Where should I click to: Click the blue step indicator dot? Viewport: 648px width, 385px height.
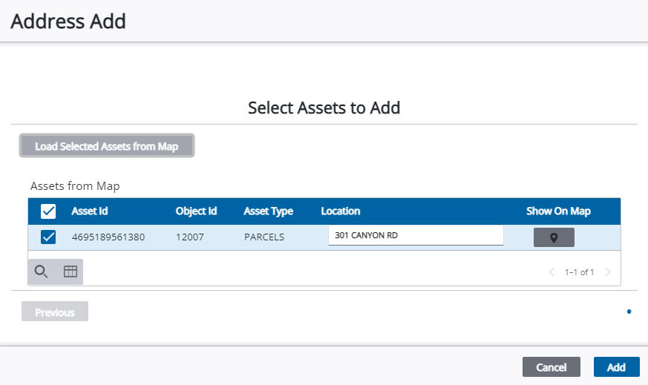point(629,312)
